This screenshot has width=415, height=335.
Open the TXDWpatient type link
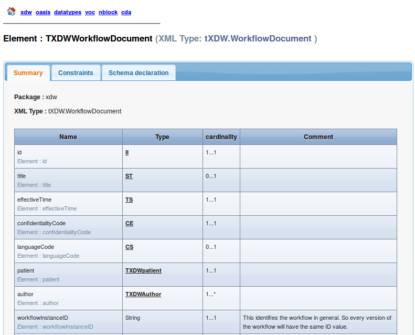[143, 270]
